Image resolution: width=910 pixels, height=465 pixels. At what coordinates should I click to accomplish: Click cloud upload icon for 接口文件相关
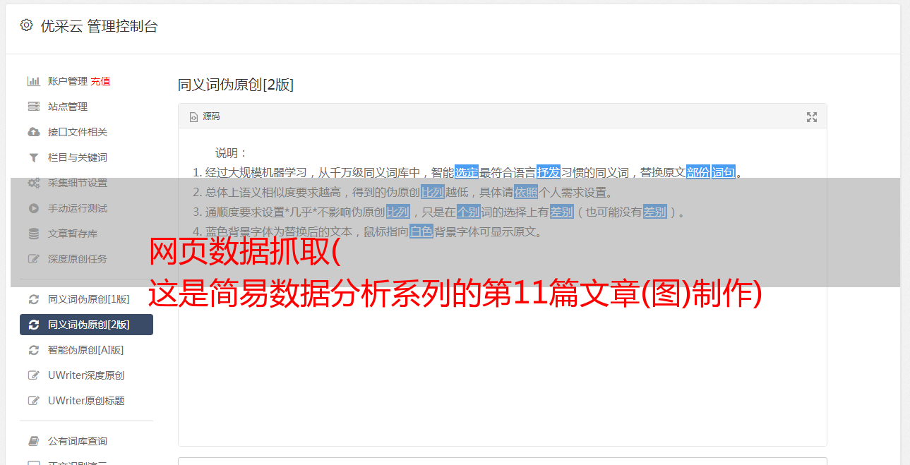34,132
